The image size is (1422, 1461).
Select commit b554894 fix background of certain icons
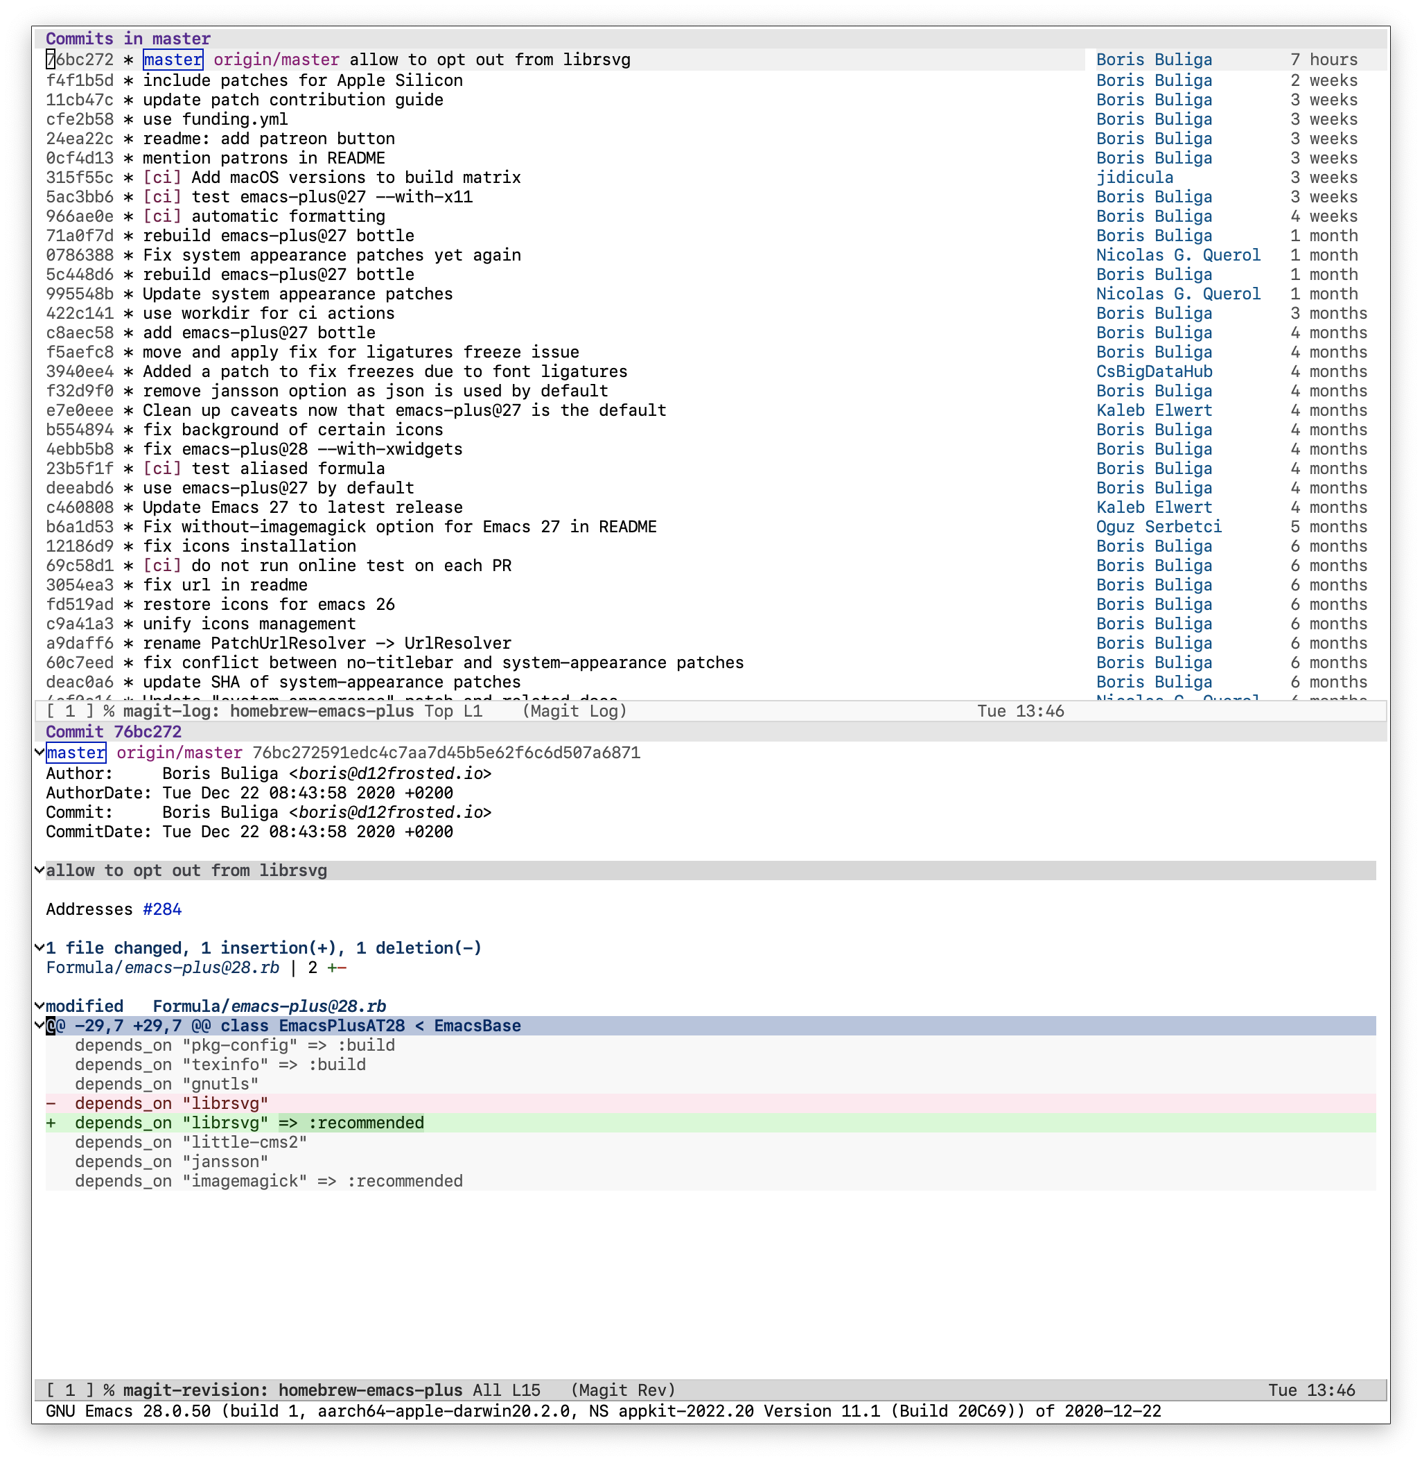click(244, 430)
